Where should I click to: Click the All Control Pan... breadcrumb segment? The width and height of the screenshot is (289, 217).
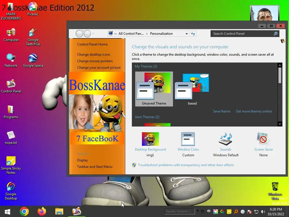pos(131,34)
